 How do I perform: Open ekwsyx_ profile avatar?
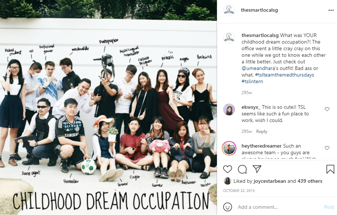tap(229, 110)
